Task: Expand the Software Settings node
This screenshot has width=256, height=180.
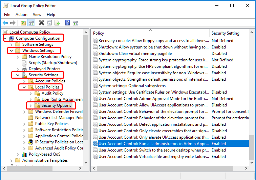Action: pos(12,44)
